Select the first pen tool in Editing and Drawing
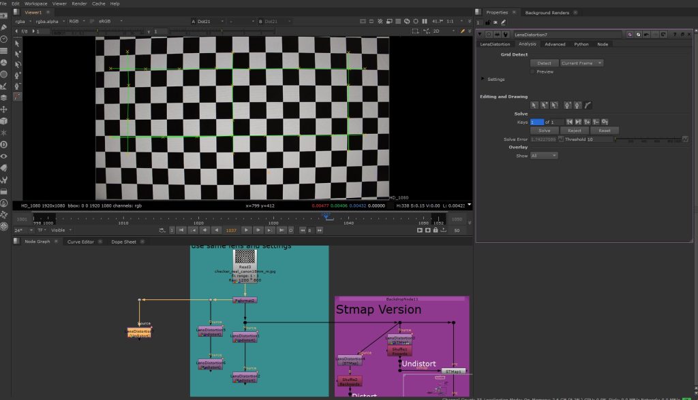Screen dimensions: 698x400 (x=568, y=105)
